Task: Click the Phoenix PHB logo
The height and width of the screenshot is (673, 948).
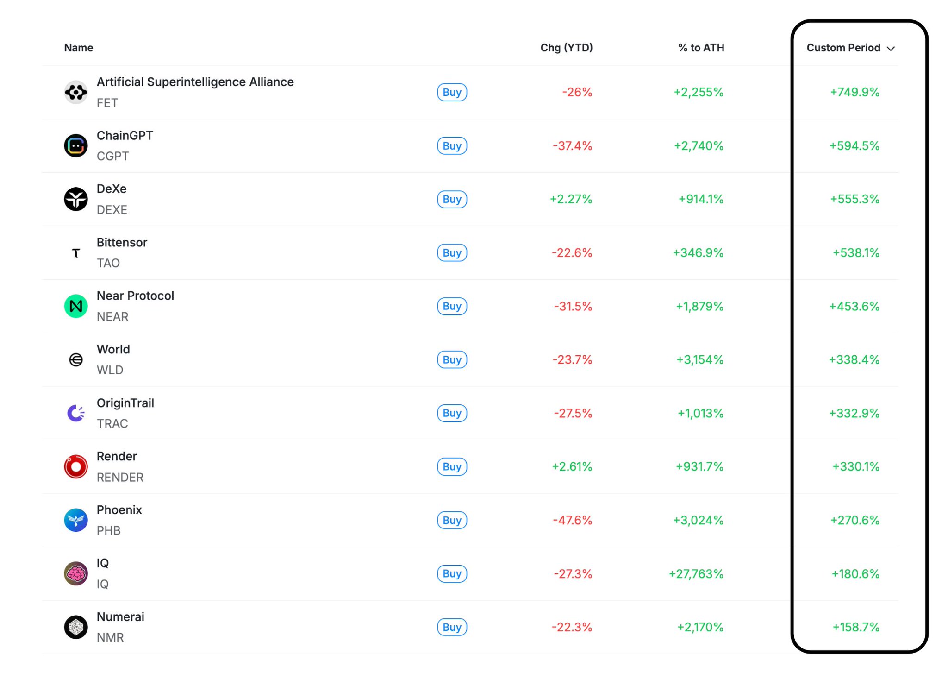Action: coord(76,520)
